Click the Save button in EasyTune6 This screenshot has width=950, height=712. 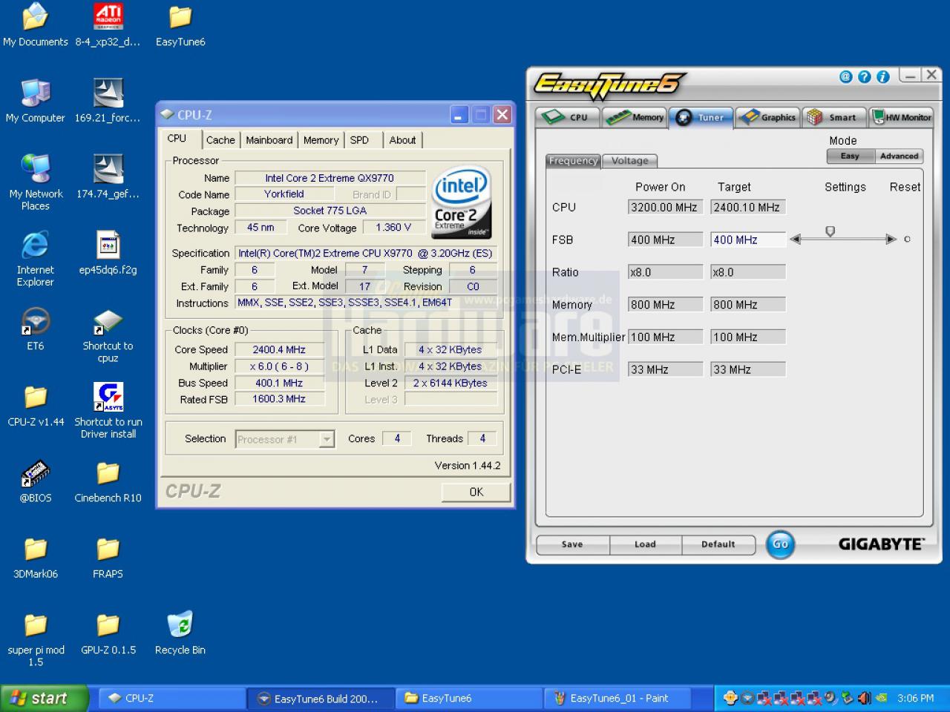[572, 544]
